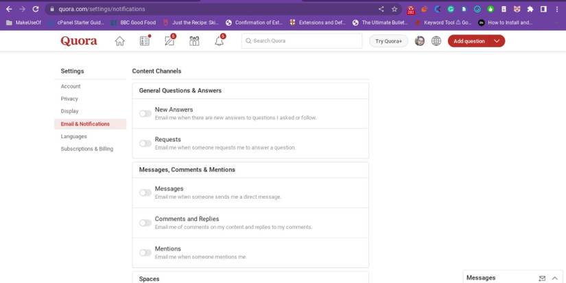The width and height of the screenshot is (566, 283).
Task: Open Subscriptions & Billing settings
Action: tap(87, 149)
